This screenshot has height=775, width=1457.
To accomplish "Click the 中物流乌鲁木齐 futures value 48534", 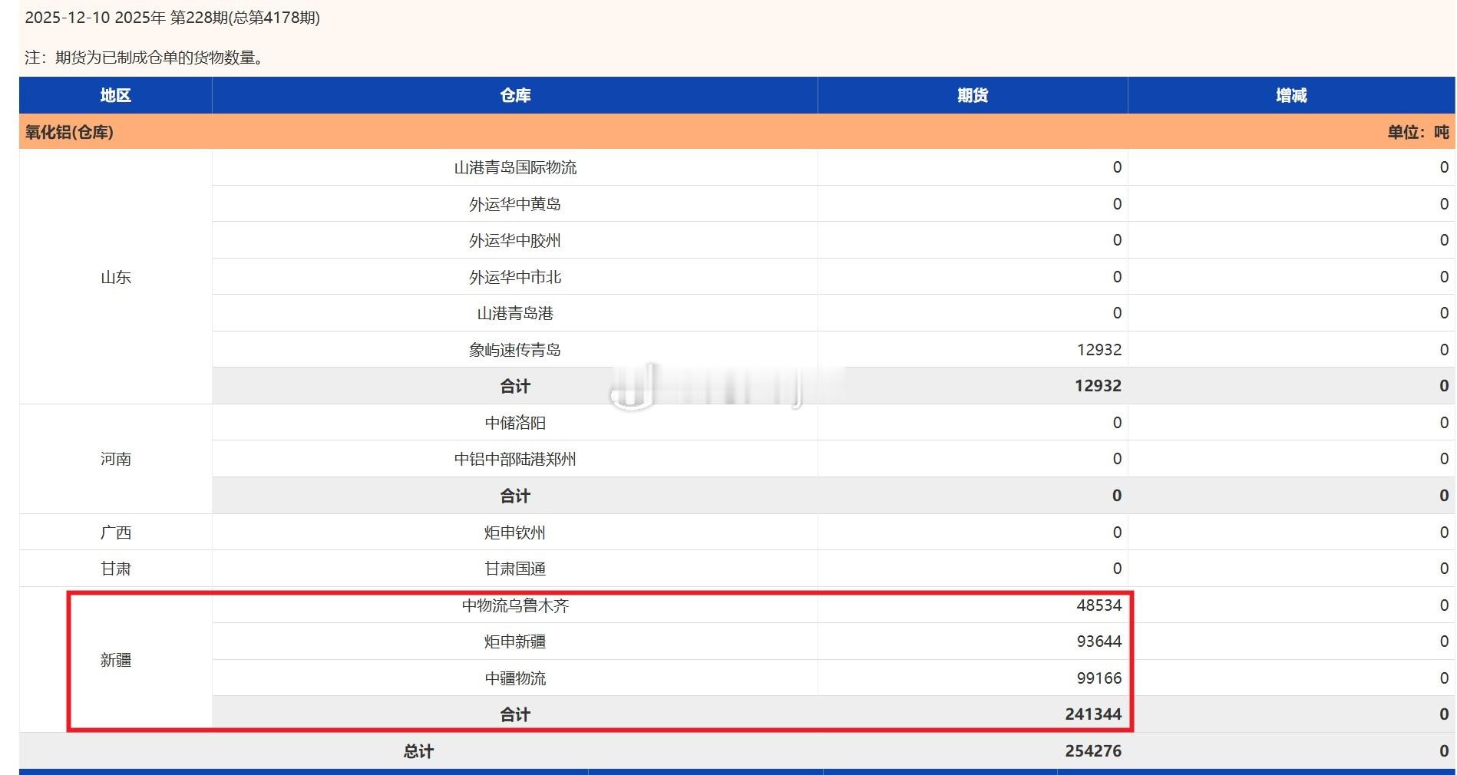I will click(x=1099, y=605).
